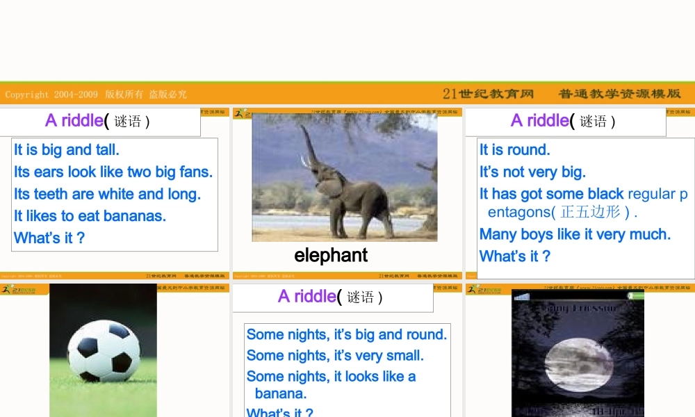Click the signal strength icon on the moon image
Image resolution: width=695 pixels, height=417 pixels.
pyautogui.click(x=521, y=297)
